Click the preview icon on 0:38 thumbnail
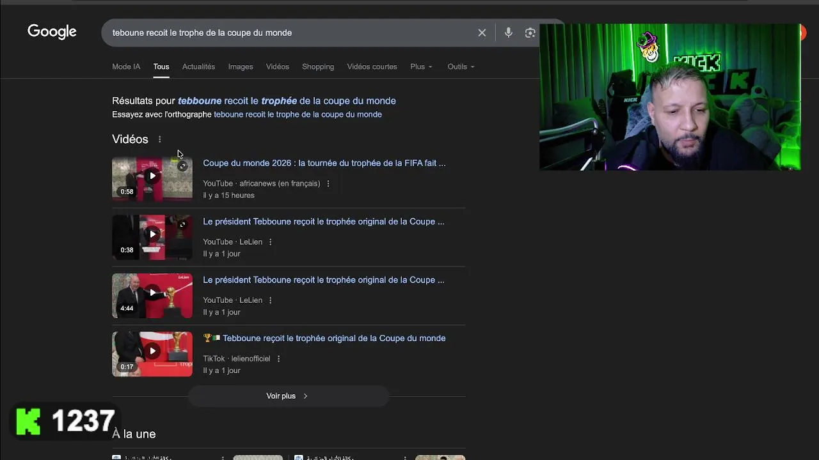 pos(182,225)
